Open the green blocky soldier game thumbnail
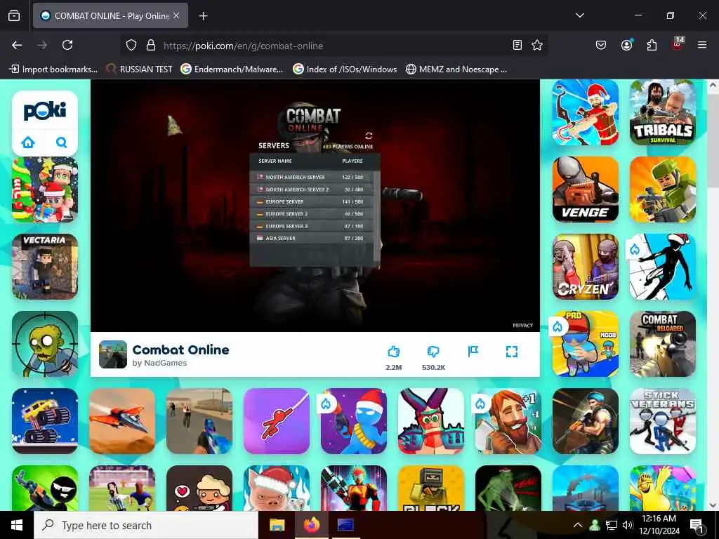Screen dimensions: 719x539 point(663,189)
